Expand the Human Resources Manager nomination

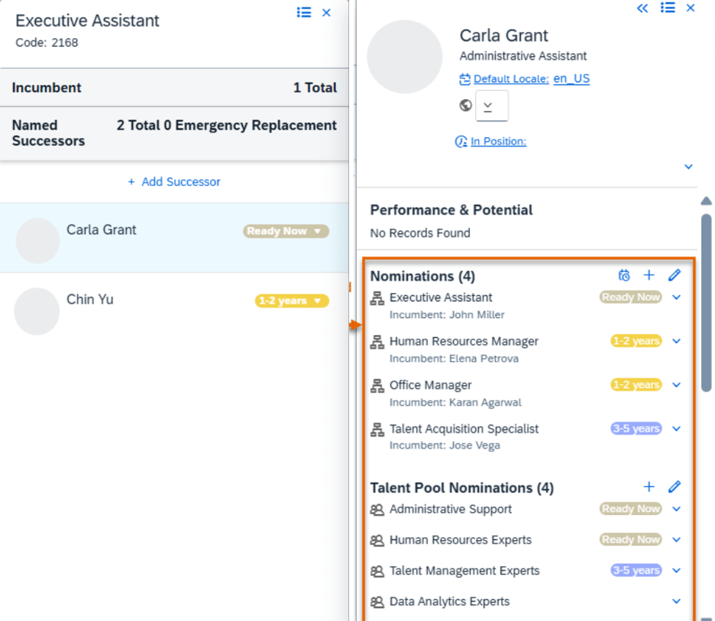(x=676, y=341)
